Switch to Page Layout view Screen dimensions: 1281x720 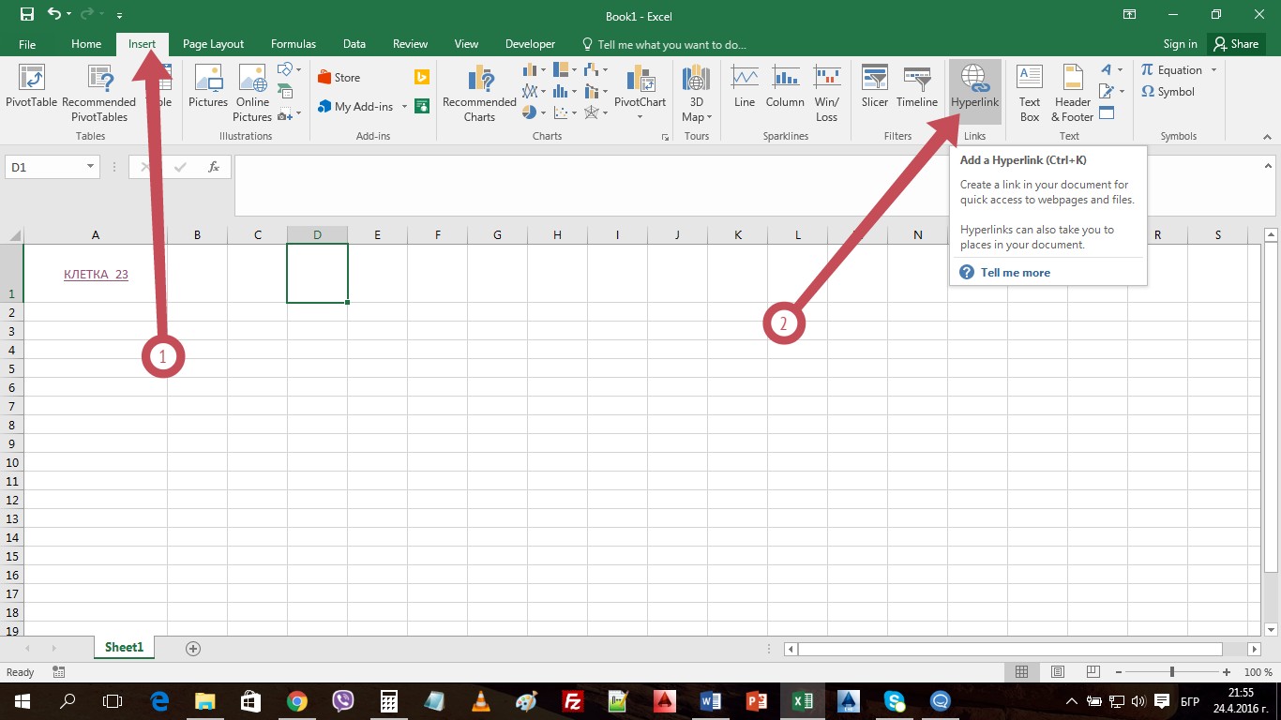click(1058, 672)
